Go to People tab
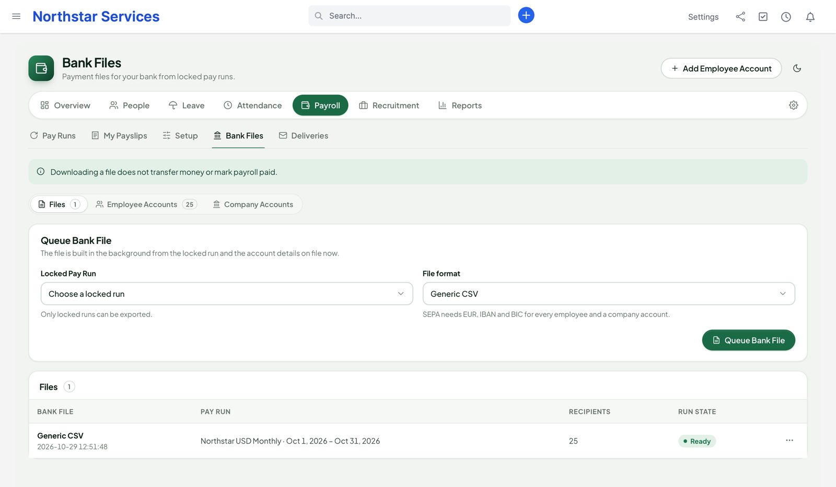Viewport: 836px width, 487px height. tap(130, 105)
